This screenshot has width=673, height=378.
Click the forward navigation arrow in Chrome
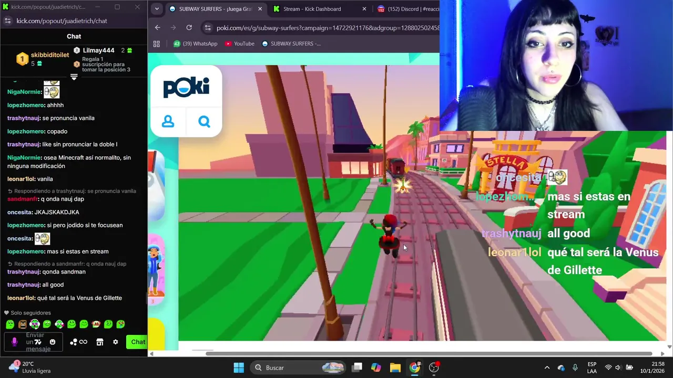coord(173,27)
